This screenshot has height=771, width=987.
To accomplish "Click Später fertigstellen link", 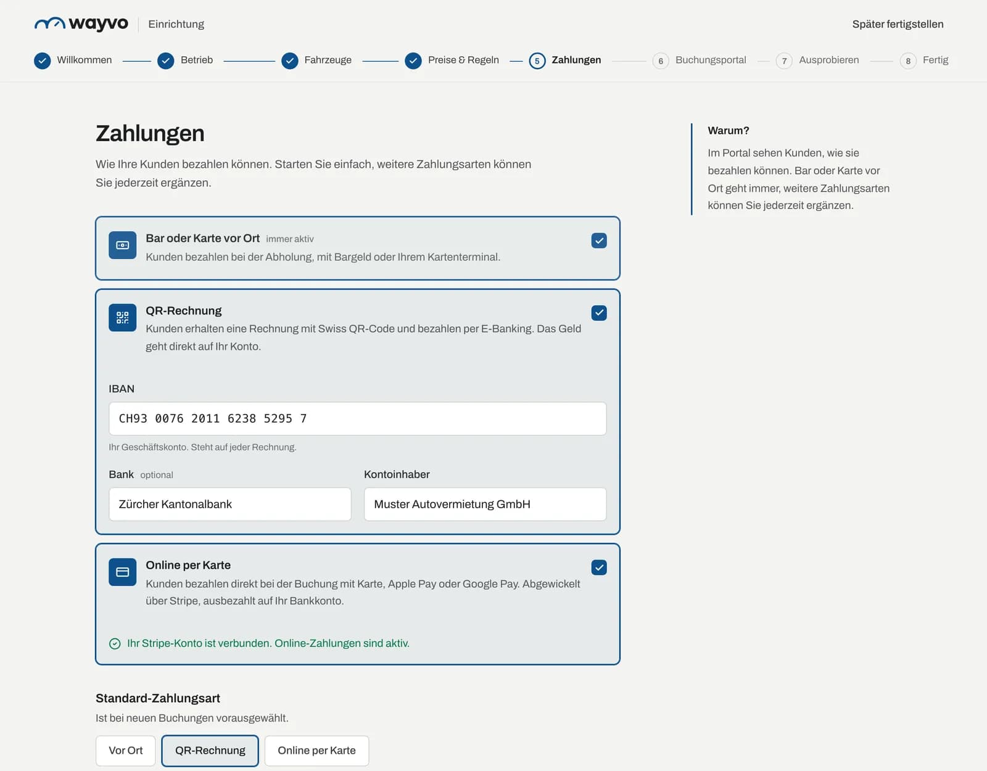I will pos(898,24).
